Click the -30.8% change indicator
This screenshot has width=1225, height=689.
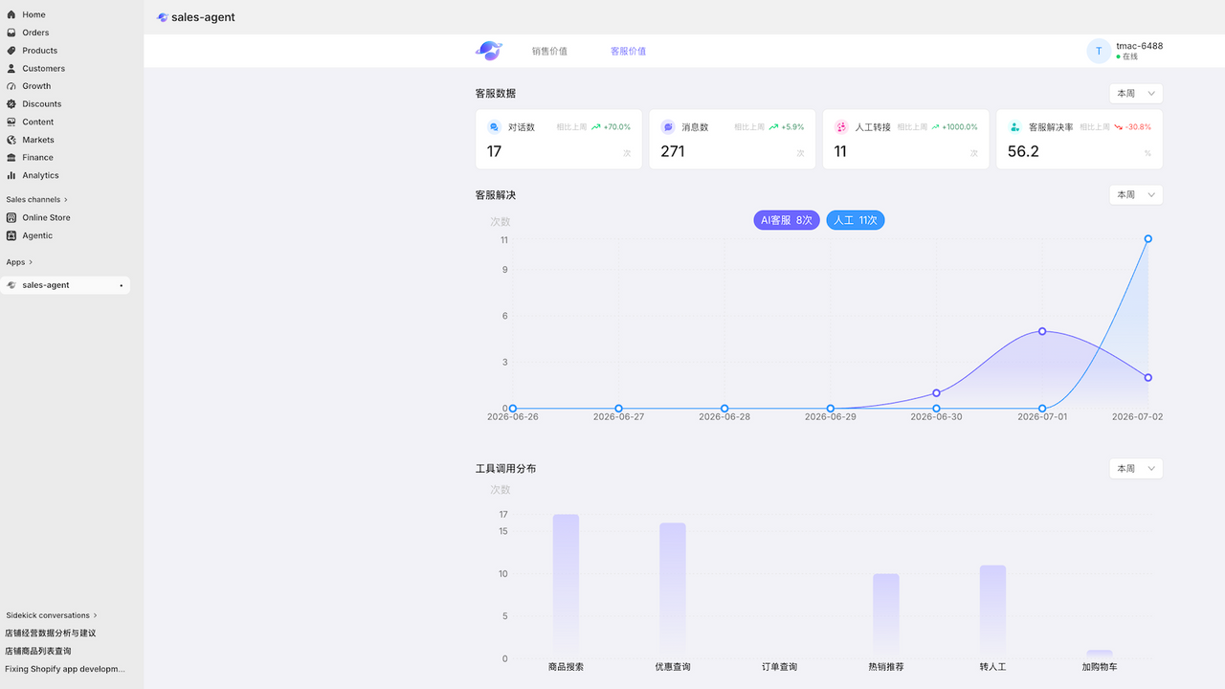point(1138,126)
